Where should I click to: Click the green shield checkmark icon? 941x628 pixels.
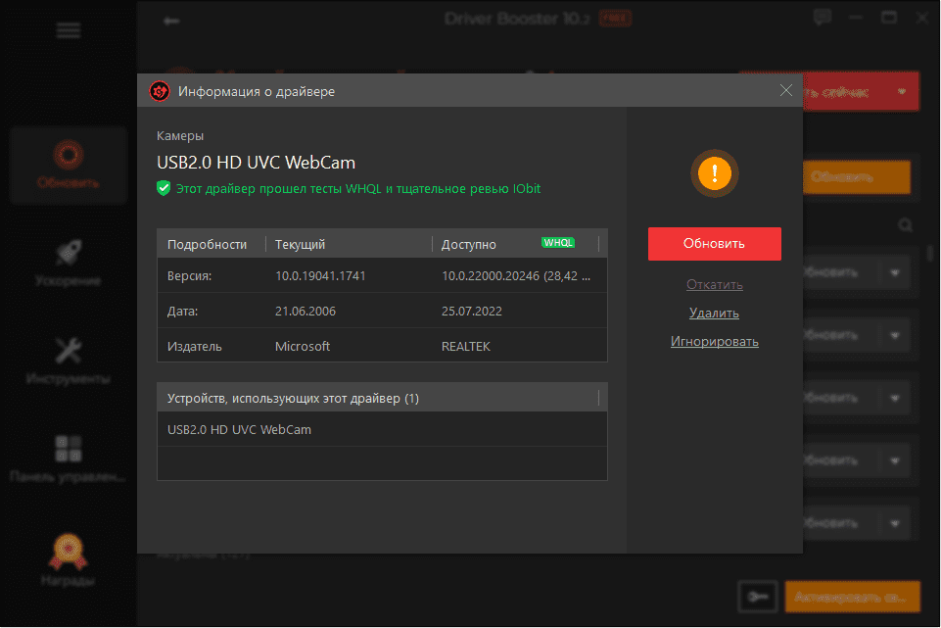pos(164,188)
